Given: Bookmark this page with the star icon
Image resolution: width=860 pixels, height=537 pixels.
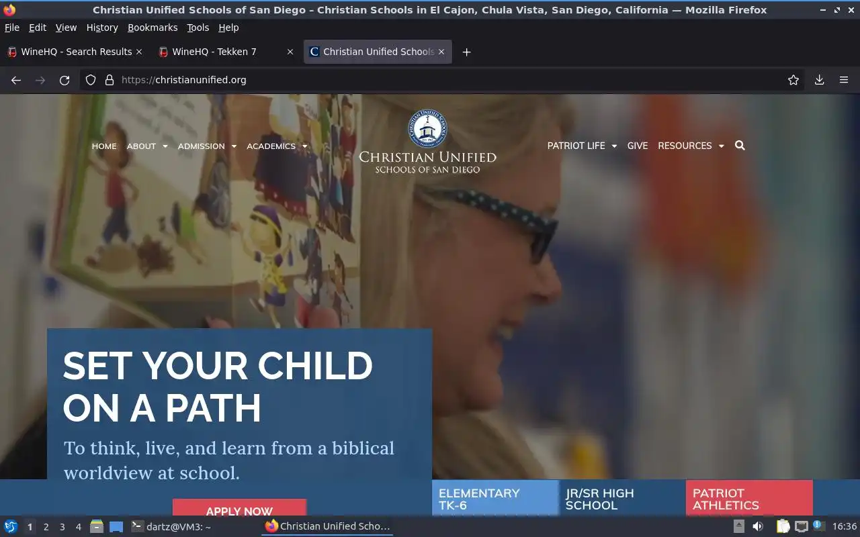Looking at the screenshot, I should pos(793,80).
